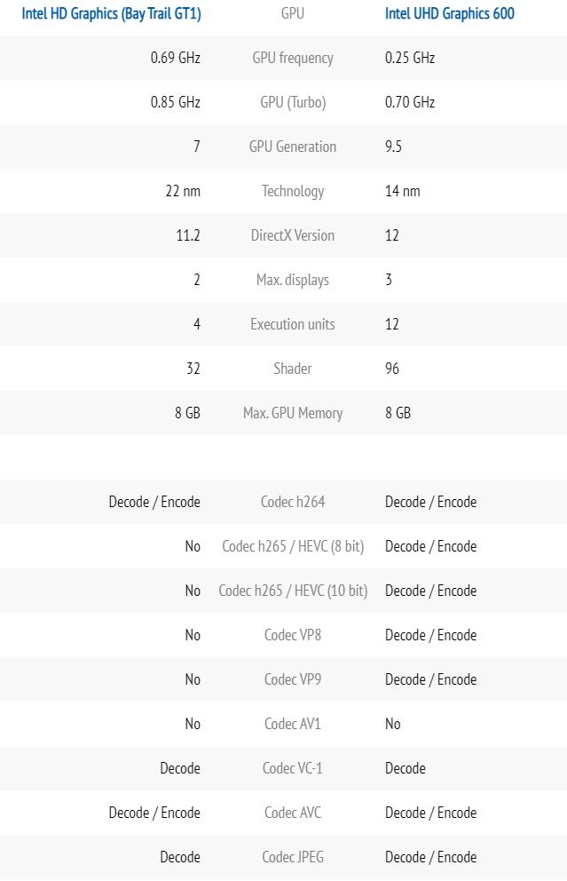Image resolution: width=567 pixels, height=881 pixels.
Task: Click the 0.69 GHz frequency value
Action: 176,58
